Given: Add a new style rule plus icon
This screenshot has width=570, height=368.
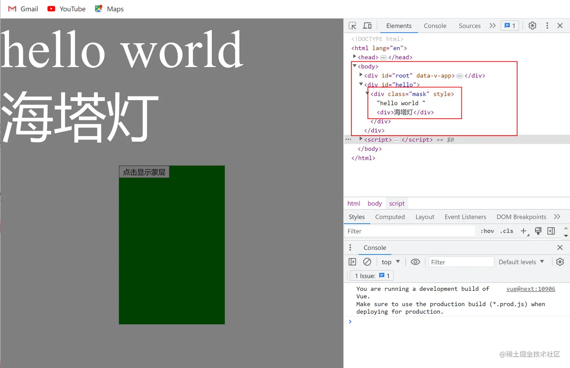Looking at the screenshot, I should 524,231.
